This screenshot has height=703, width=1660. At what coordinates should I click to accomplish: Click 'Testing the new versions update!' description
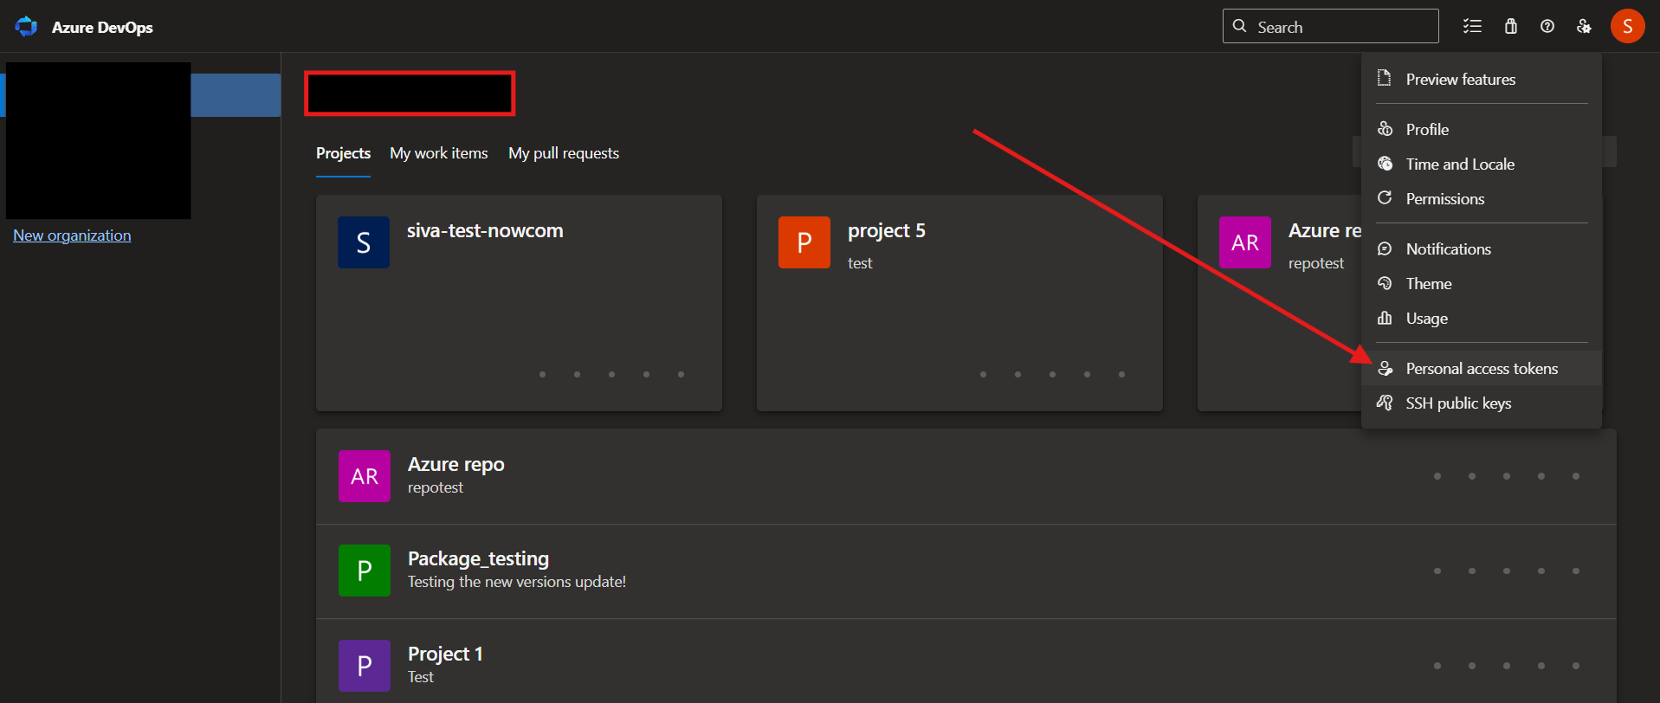pyautogui.click(x=517, y=582)
